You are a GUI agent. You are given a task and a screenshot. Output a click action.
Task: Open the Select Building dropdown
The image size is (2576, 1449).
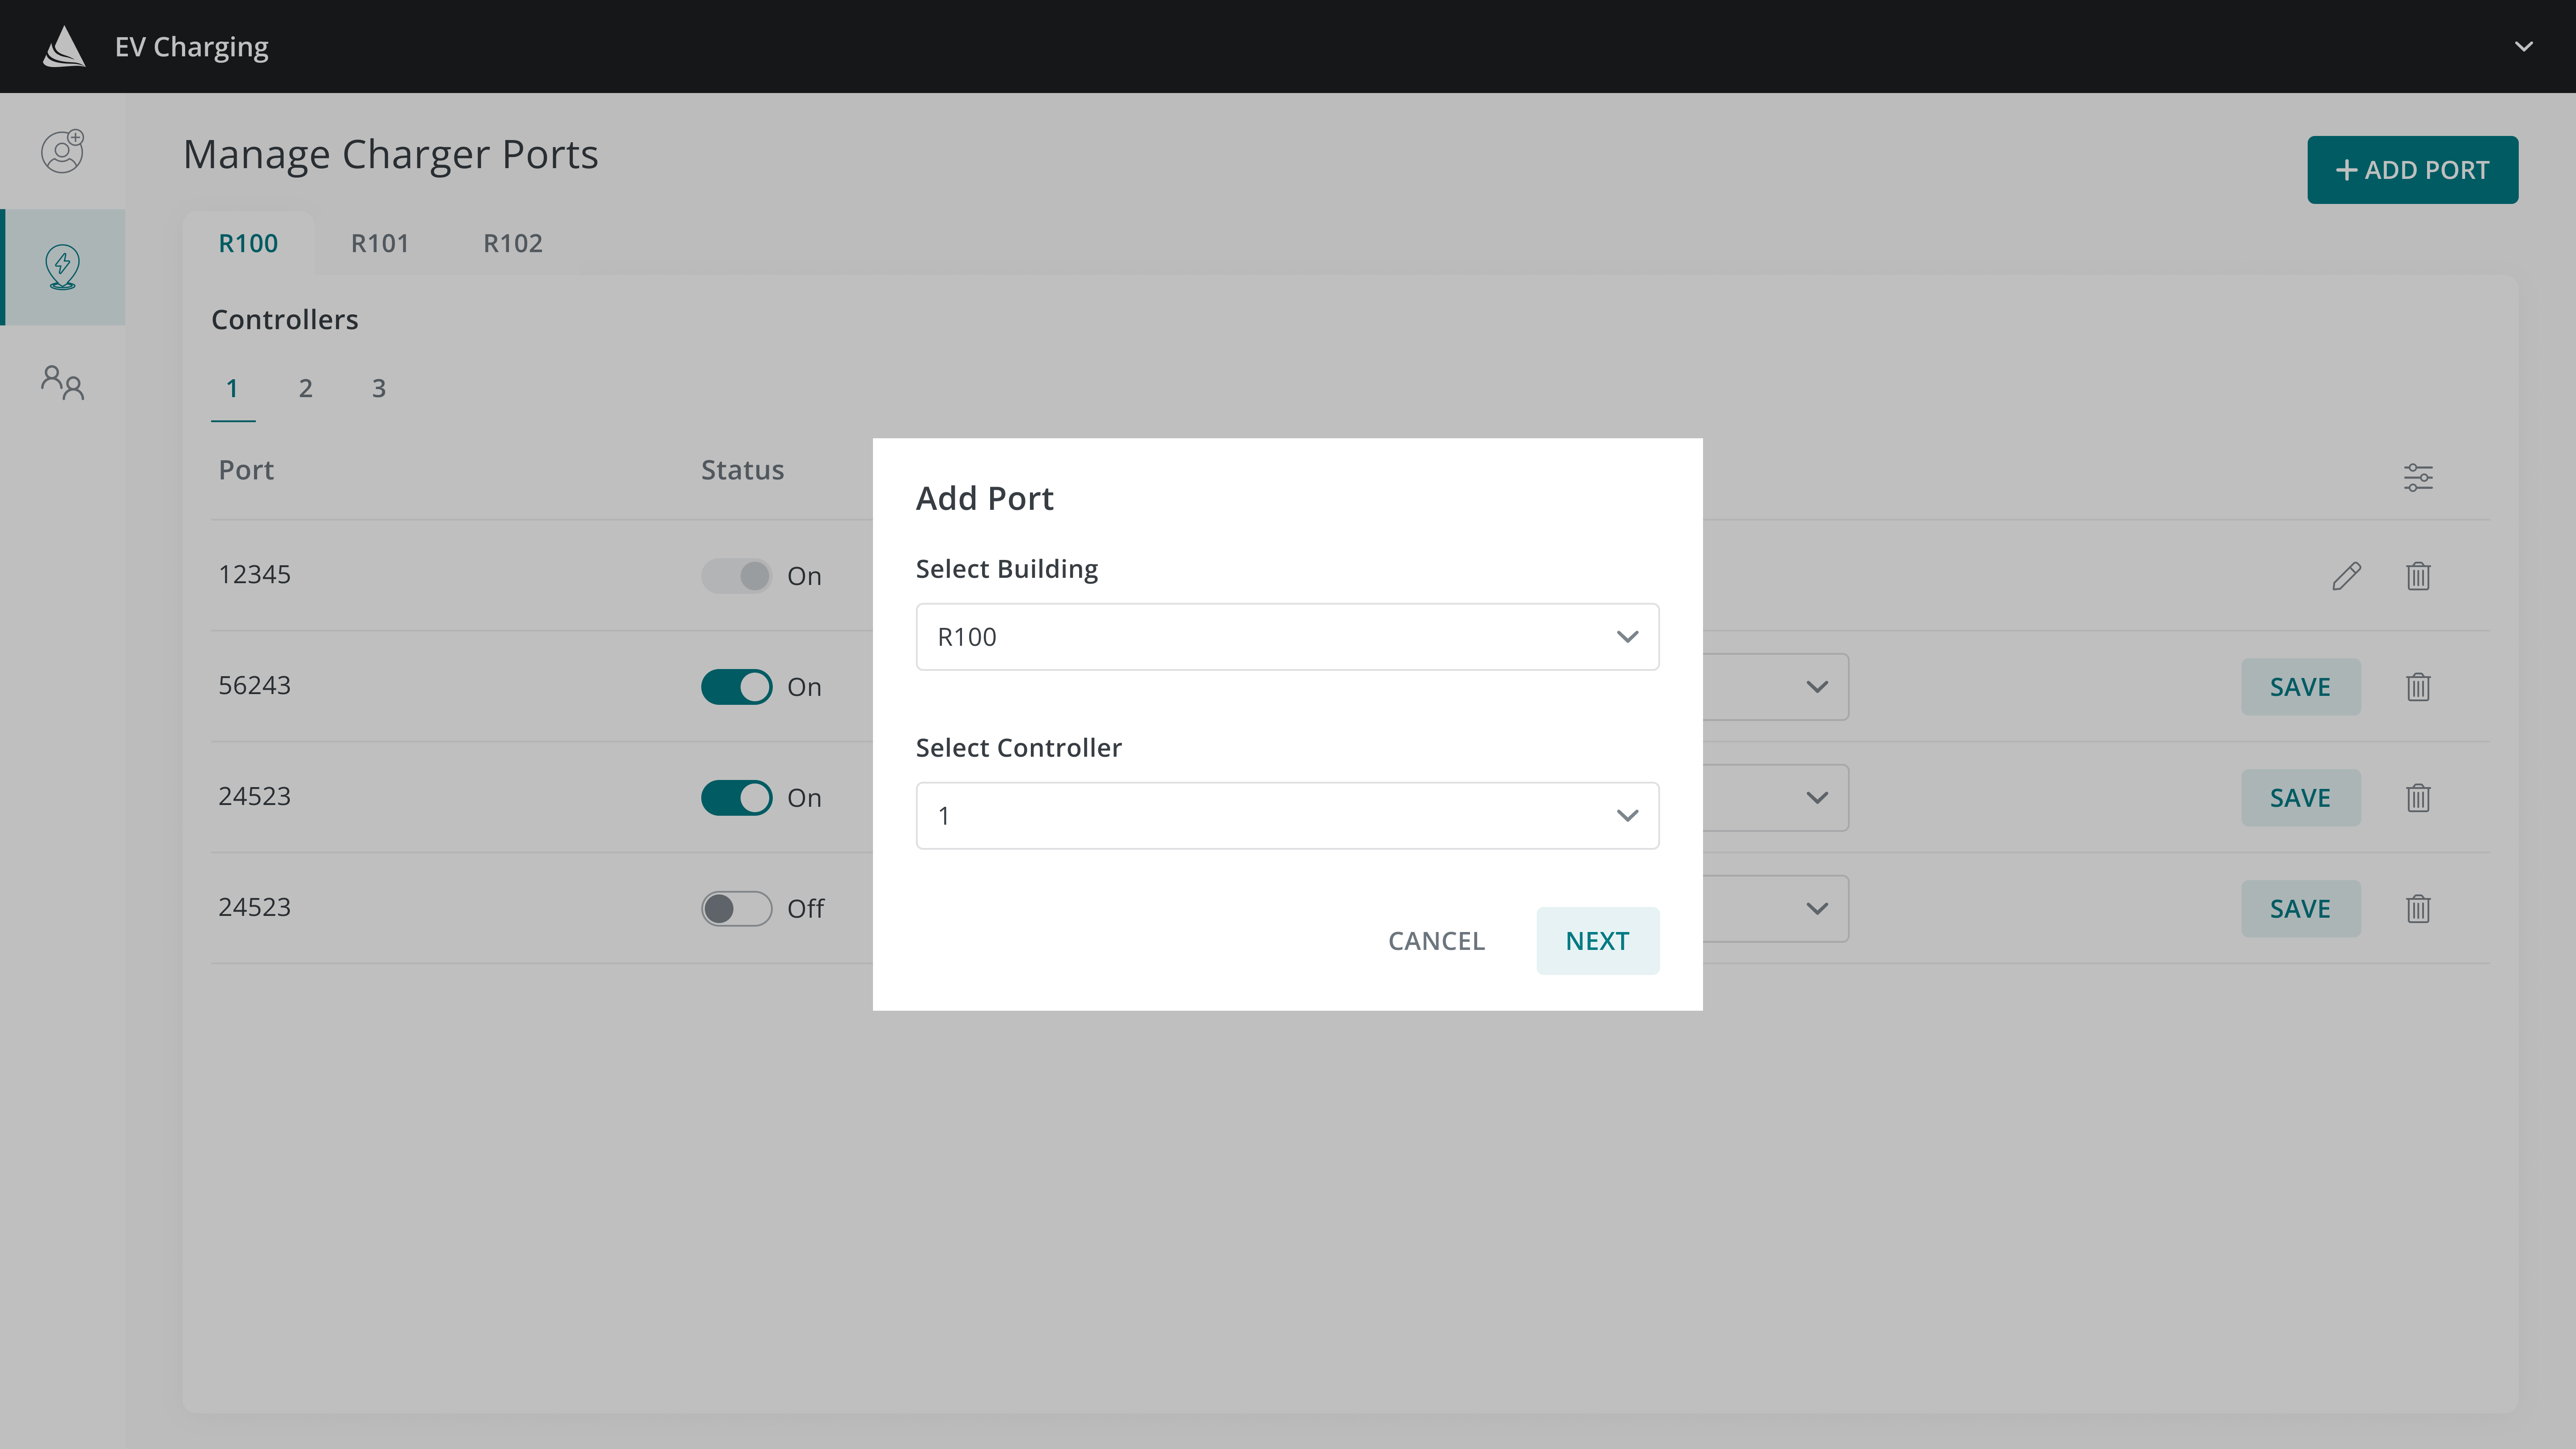coord(1287,637)
